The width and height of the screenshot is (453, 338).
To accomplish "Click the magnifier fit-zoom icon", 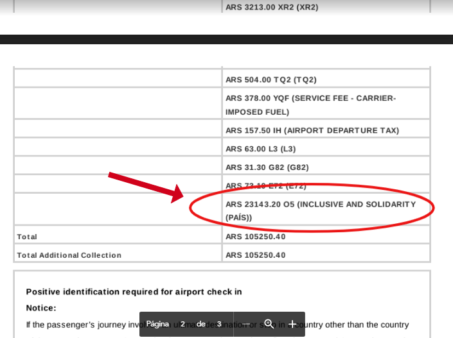I will coord(269,324).
